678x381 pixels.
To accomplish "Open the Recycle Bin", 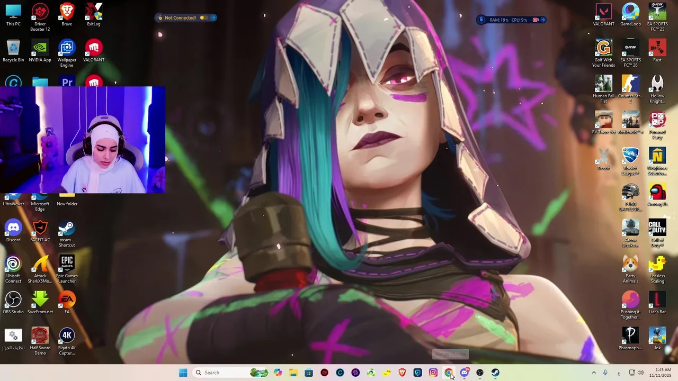I will click(13, 51).
